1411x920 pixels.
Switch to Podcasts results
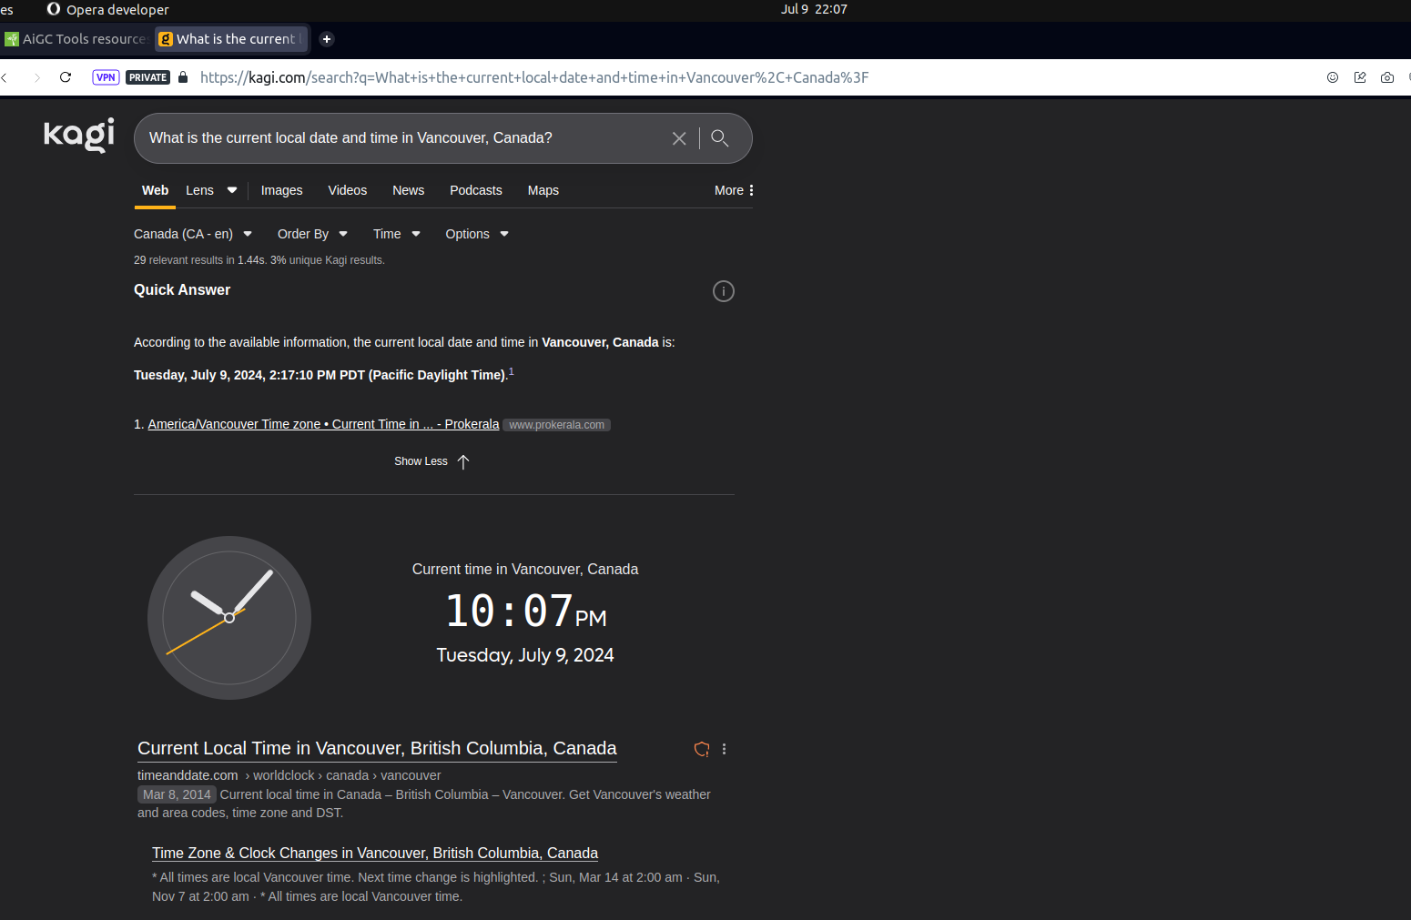476,190
